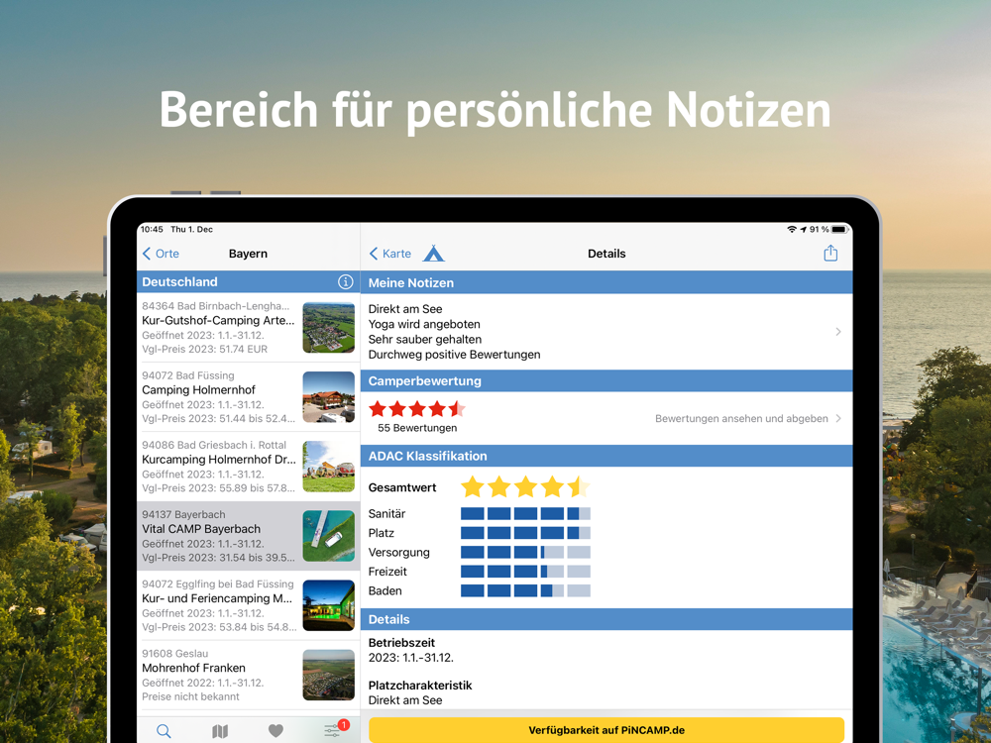
Task: Tap the 'Yoga wird angeboten' note line
Action: coord(424,324)
